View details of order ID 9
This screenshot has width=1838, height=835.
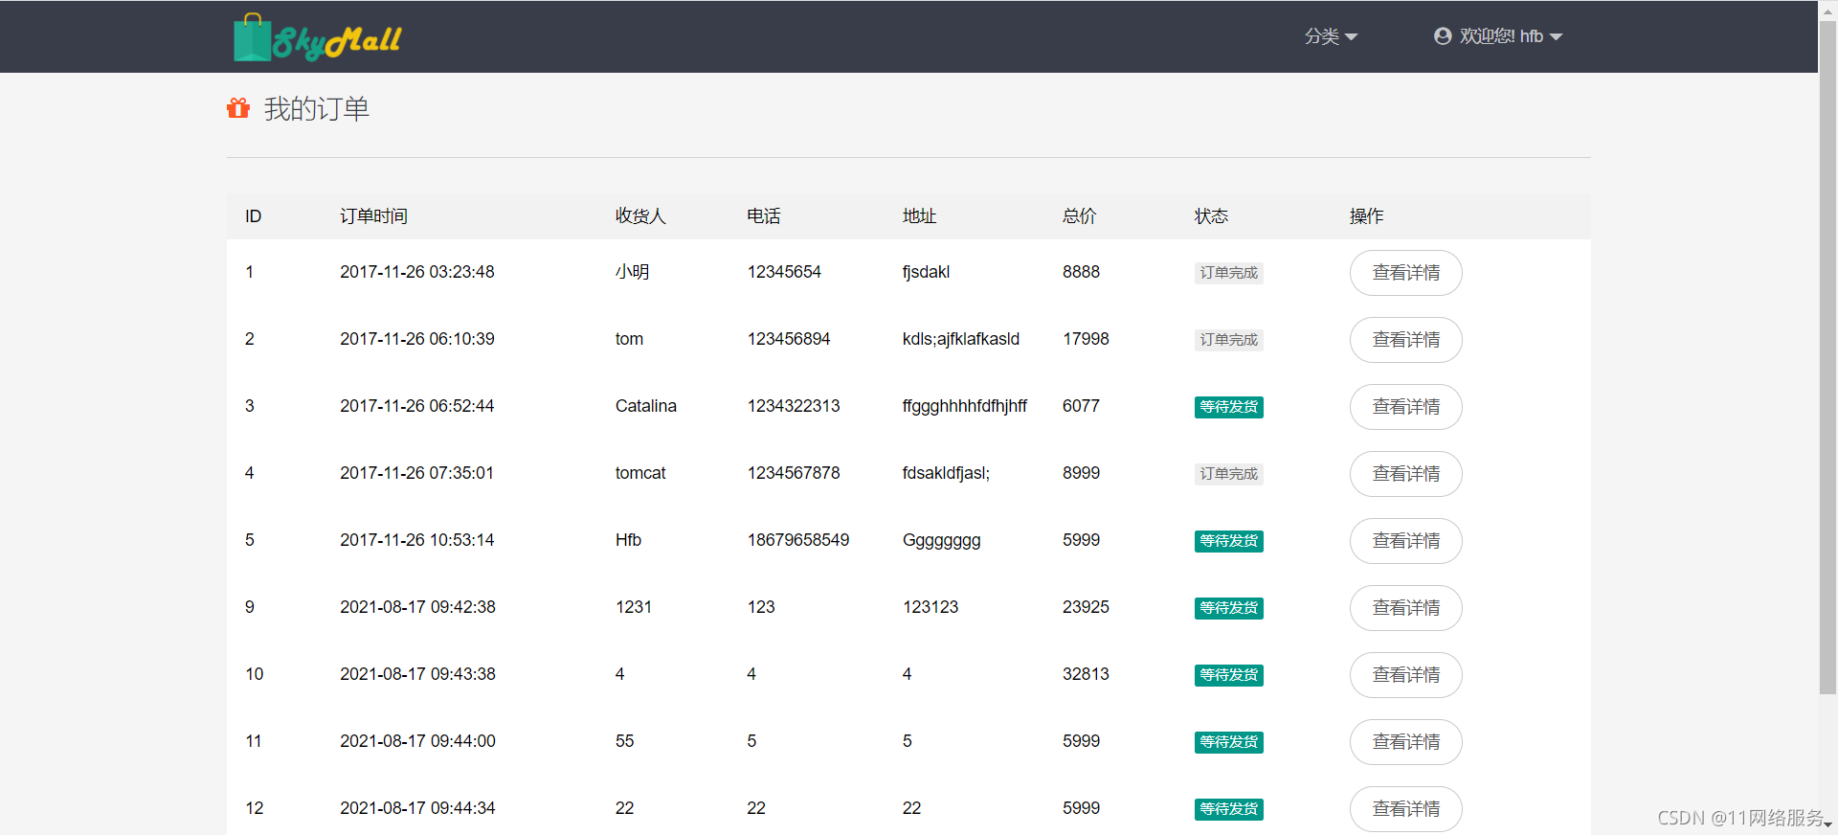tap(1405, 608)
